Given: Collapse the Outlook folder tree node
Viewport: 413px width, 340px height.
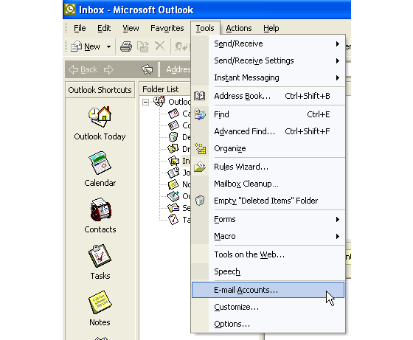Looking at the screenshot, I should coord(145,102).
